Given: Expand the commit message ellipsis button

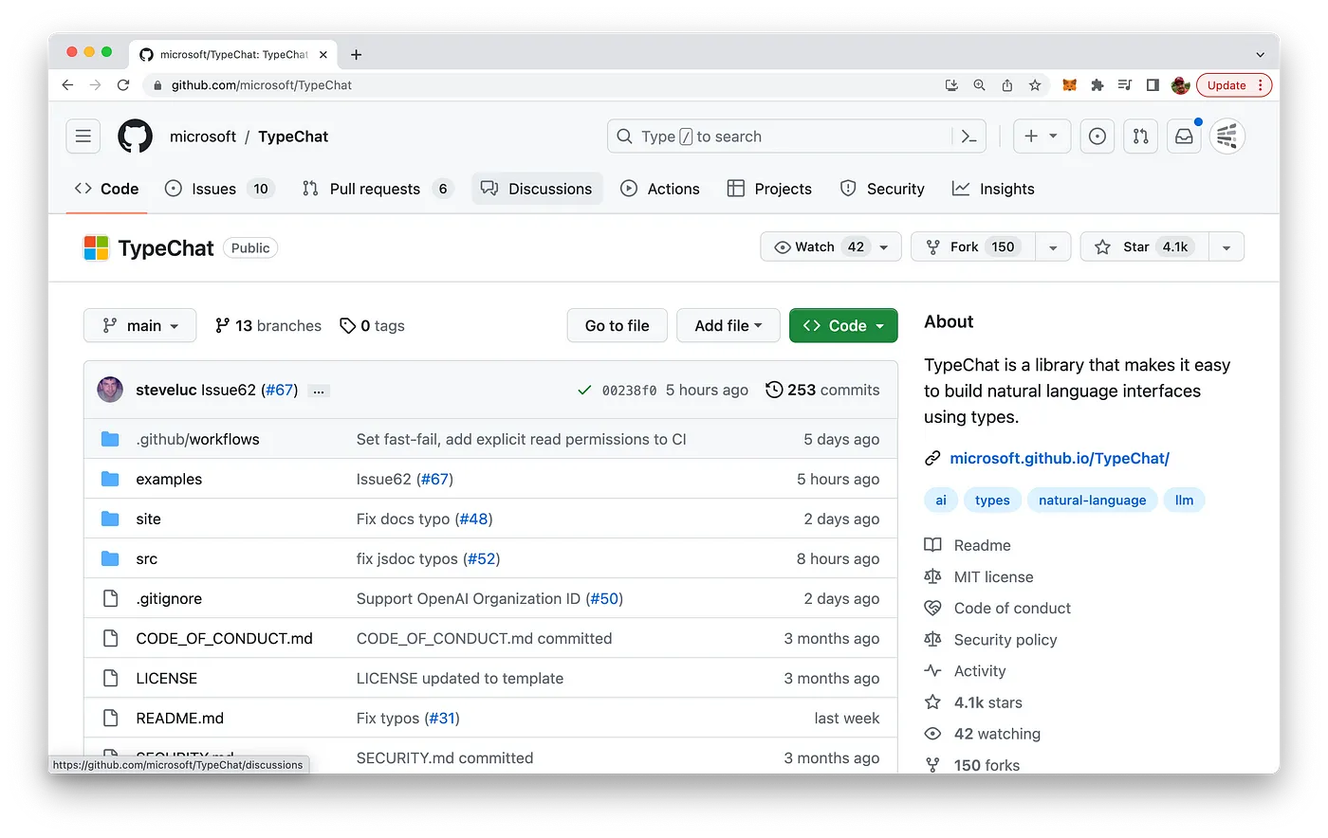Looking at the screenshot, I should point(319,391).
